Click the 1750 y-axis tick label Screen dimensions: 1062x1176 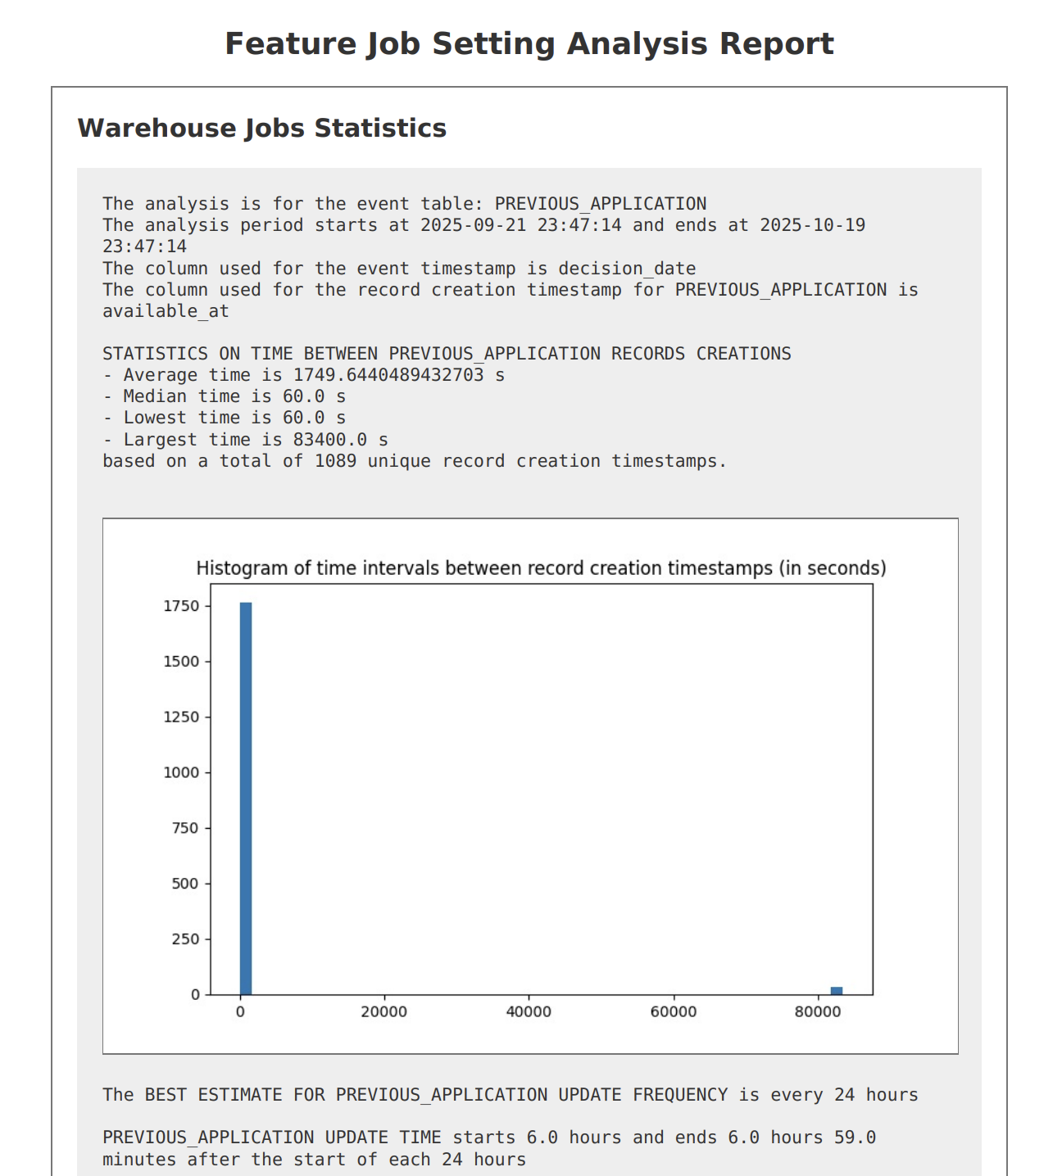click(x=181, y=606)
